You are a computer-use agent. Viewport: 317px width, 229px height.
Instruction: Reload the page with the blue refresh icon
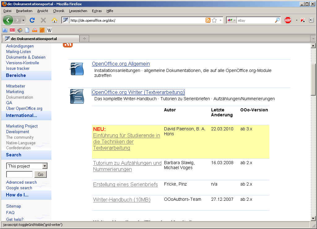32,20
